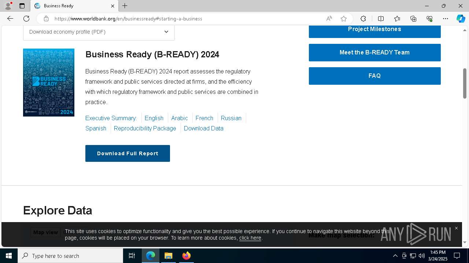Open the taskbar clock and date

(437, 256)
